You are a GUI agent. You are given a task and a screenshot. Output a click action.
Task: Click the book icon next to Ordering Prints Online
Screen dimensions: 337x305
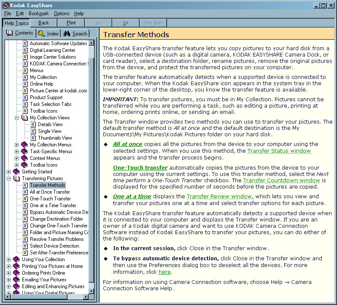pyautogui.click(x=16, y=273)
